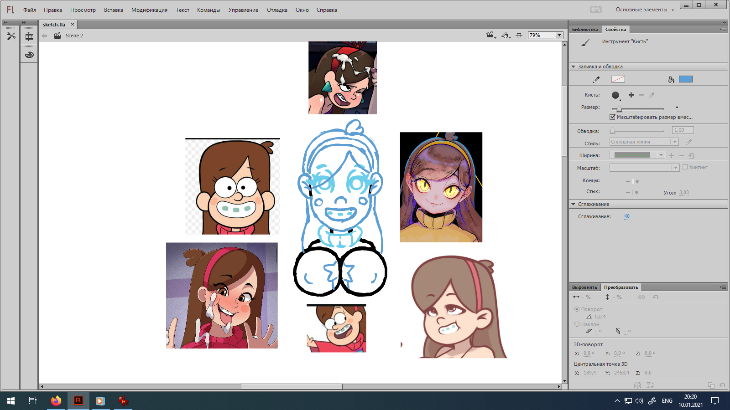Click the flip horizontal icon

pyautogui.click(x=638, y=385)
